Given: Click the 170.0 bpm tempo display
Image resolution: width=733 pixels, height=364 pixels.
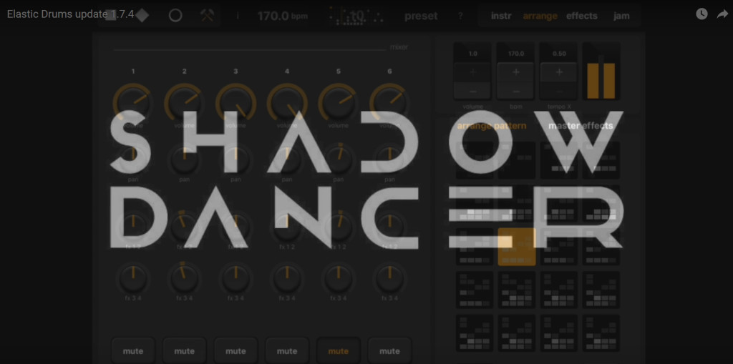Looking at the screenshot, I should (x=282, y=16).
